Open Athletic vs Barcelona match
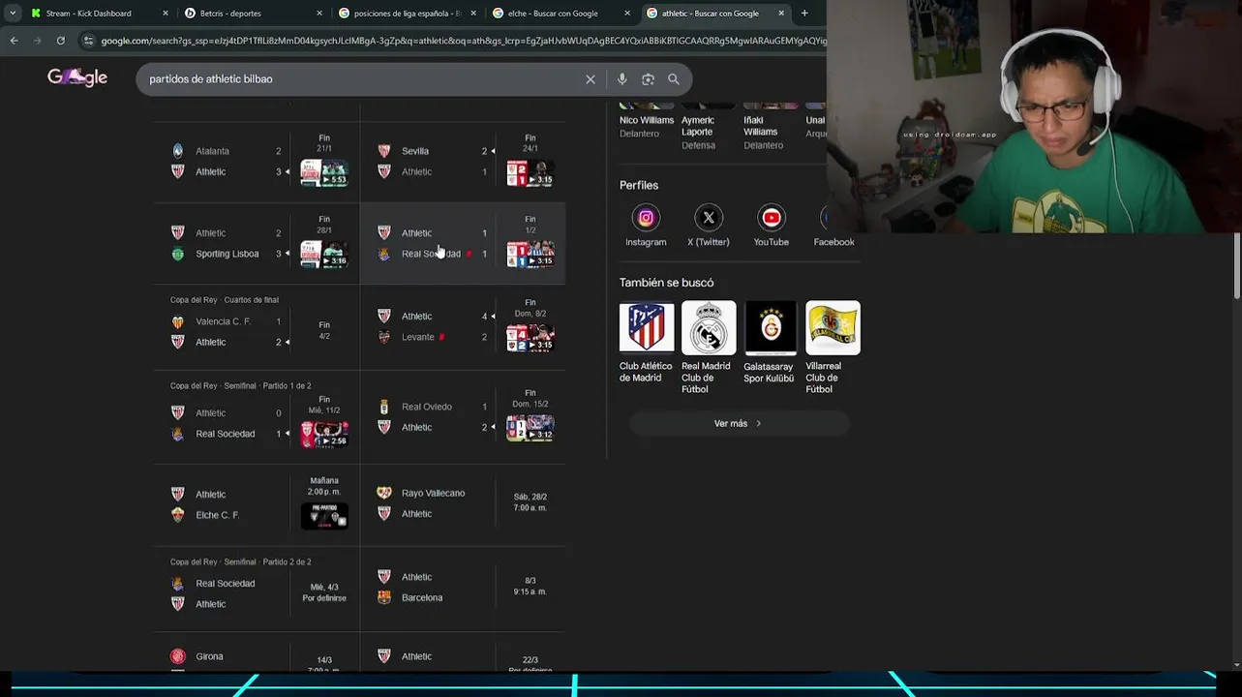Viewport: 1242px width, 697px height. pyautogui.click(x=463, y=588)
